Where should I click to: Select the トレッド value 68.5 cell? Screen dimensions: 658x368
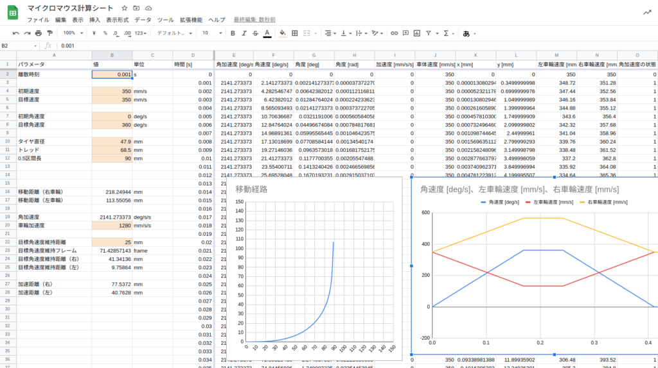pos(112,150)
